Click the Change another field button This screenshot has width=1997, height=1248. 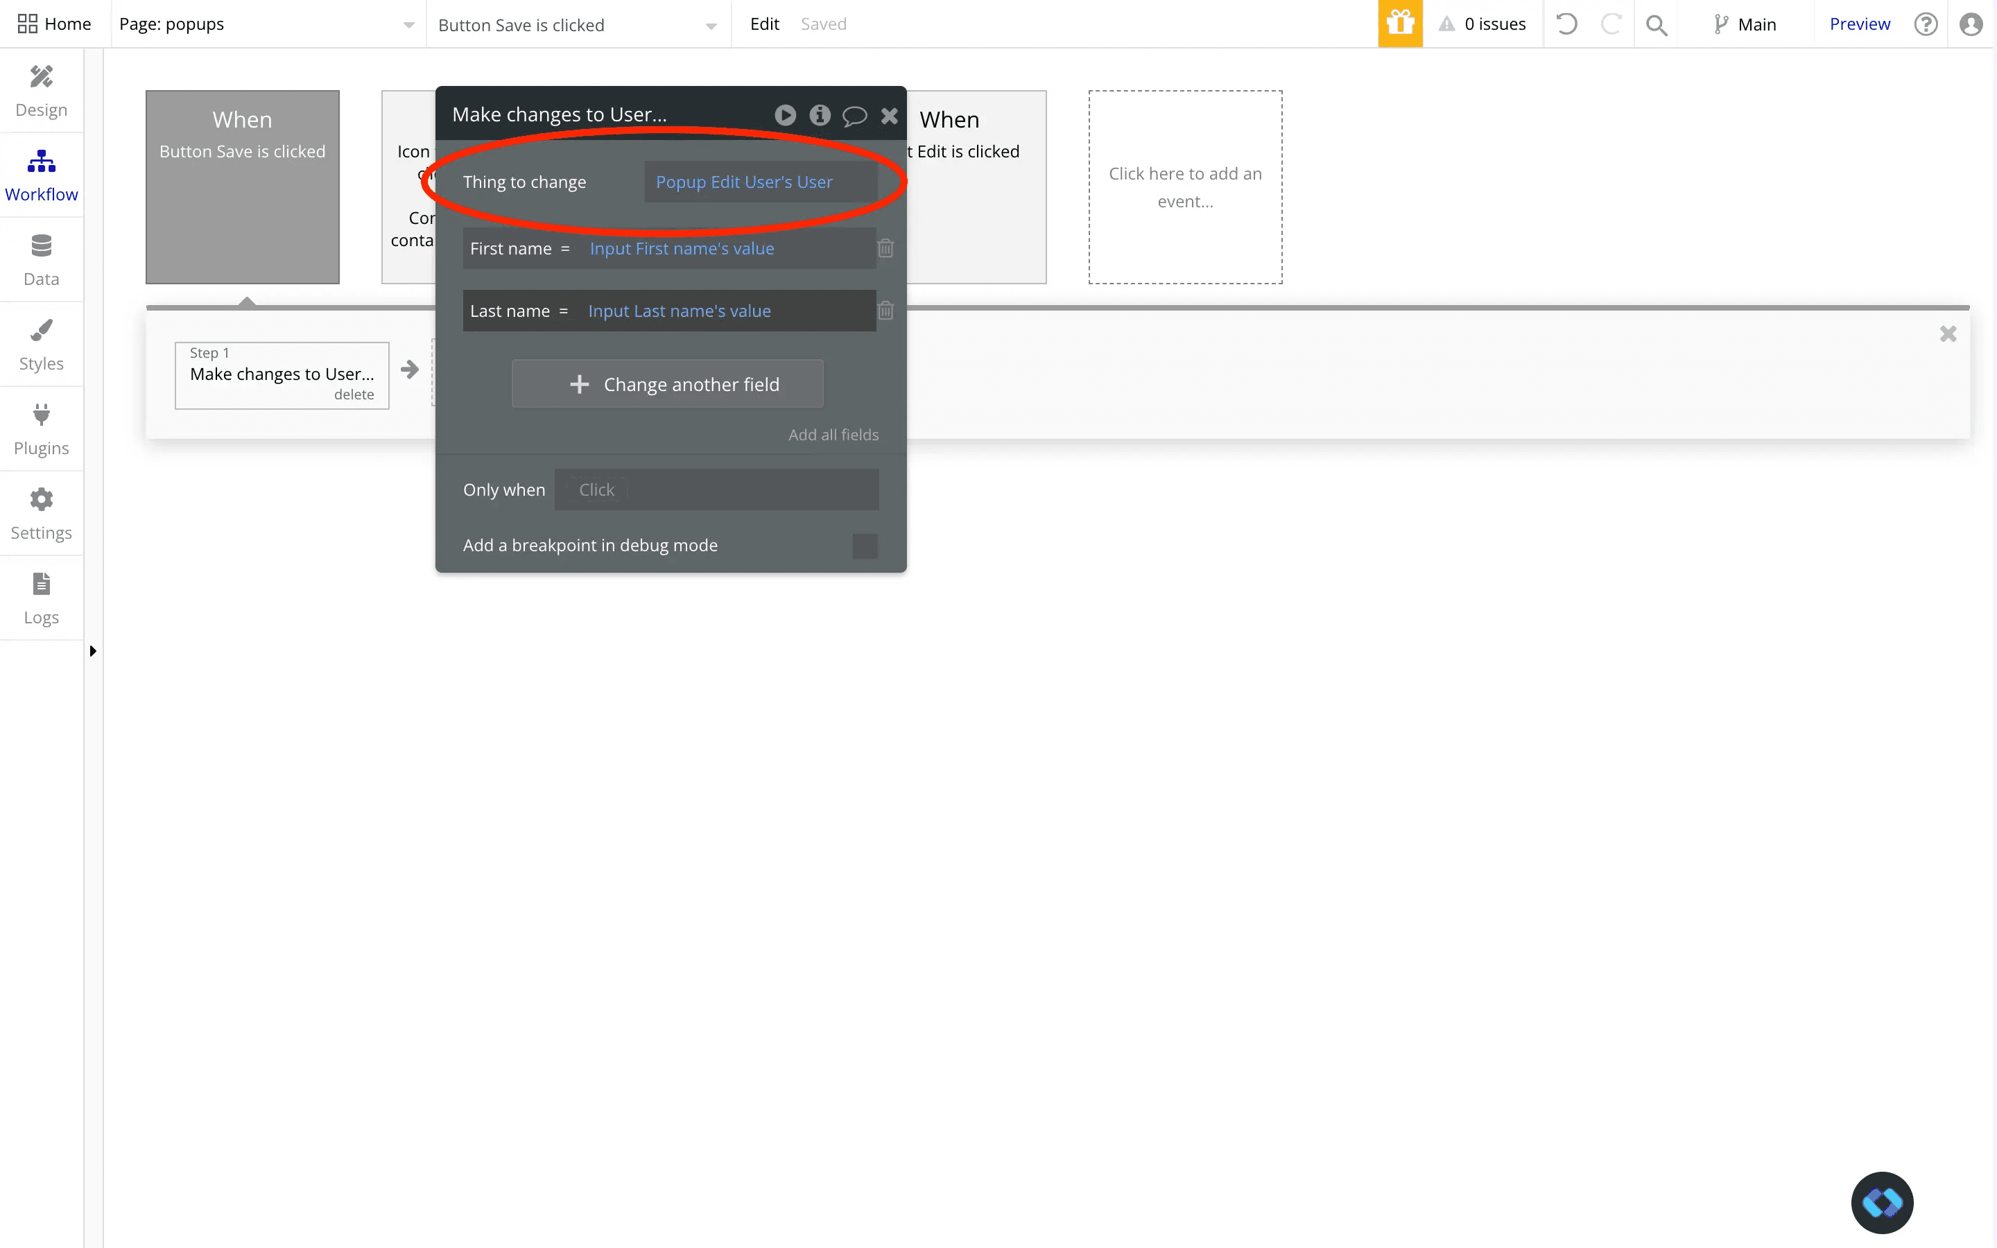pos(668,383)
